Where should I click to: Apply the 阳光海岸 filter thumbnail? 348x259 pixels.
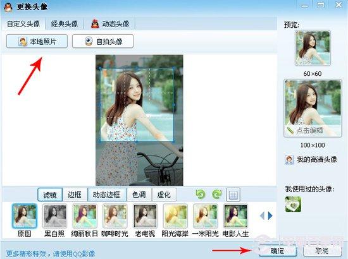click(175, 216)
